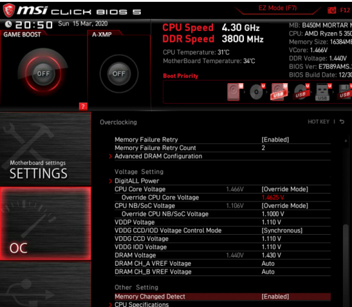
Task: Click the CPU Temperature 31°C reading
Action: point(196,52)
